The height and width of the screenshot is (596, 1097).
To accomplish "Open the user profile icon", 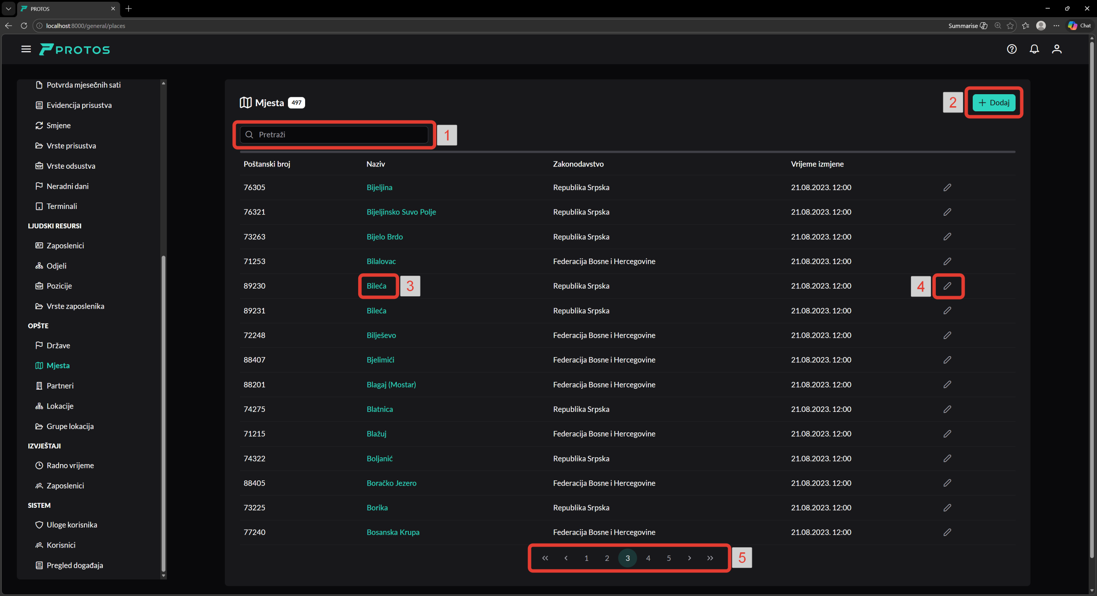I will (1057, 49).
